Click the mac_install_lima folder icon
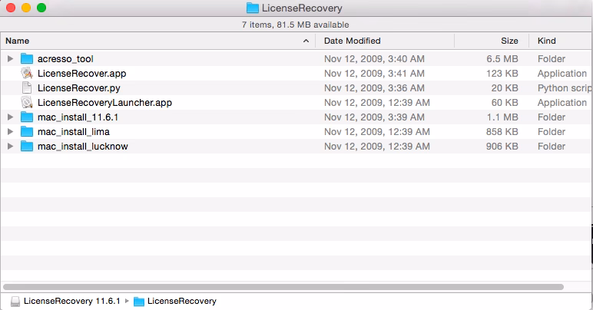 click(28, 132)
